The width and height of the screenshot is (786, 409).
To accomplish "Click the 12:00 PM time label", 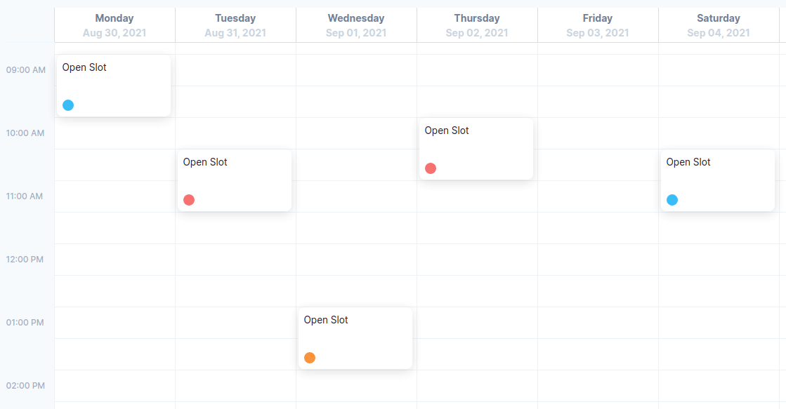I will pyautogui.click(x=26, y=260).
